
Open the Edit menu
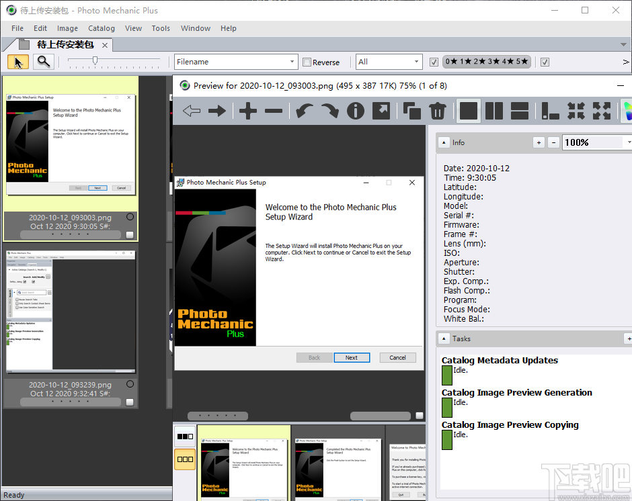click(x=40, y=28)
